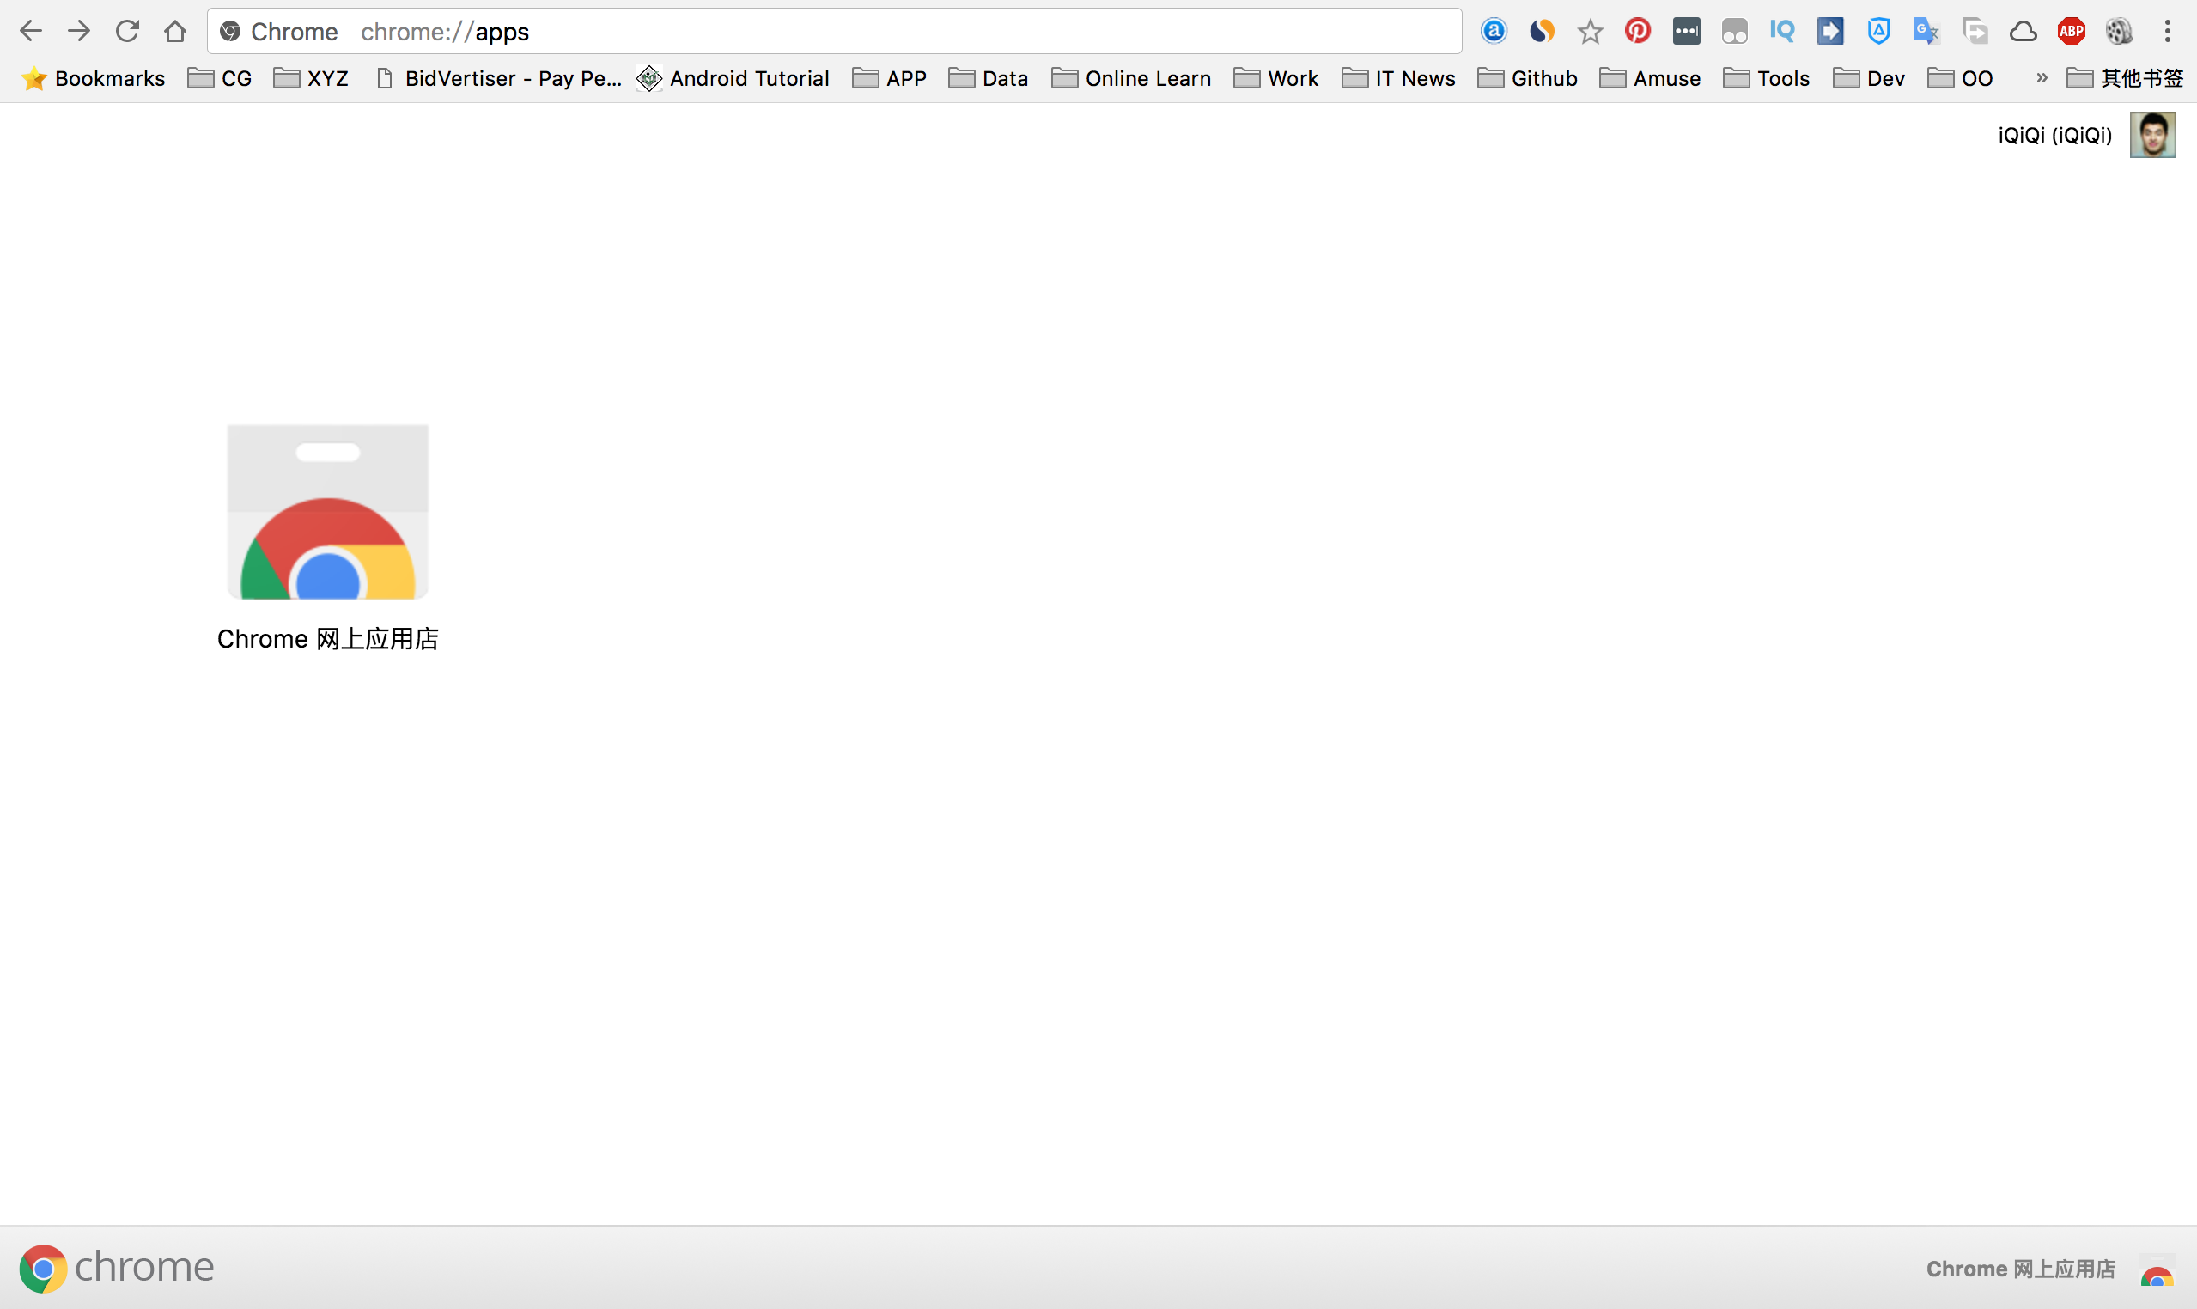Viewport: 2197px width, 1309px height.
Task: Open the blue shield AdGuard extension
Action: [1878, 32]
